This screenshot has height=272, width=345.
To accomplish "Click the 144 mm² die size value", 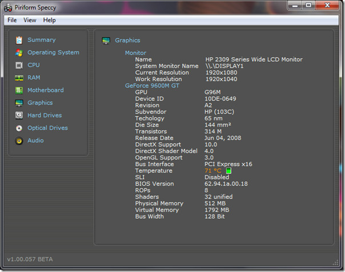I will coord(218,125).
